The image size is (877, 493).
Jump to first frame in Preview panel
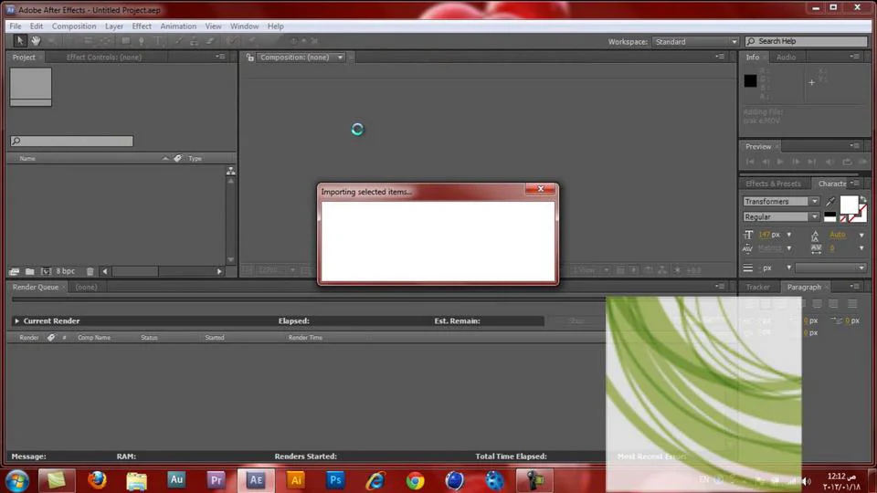coord(750,162)
